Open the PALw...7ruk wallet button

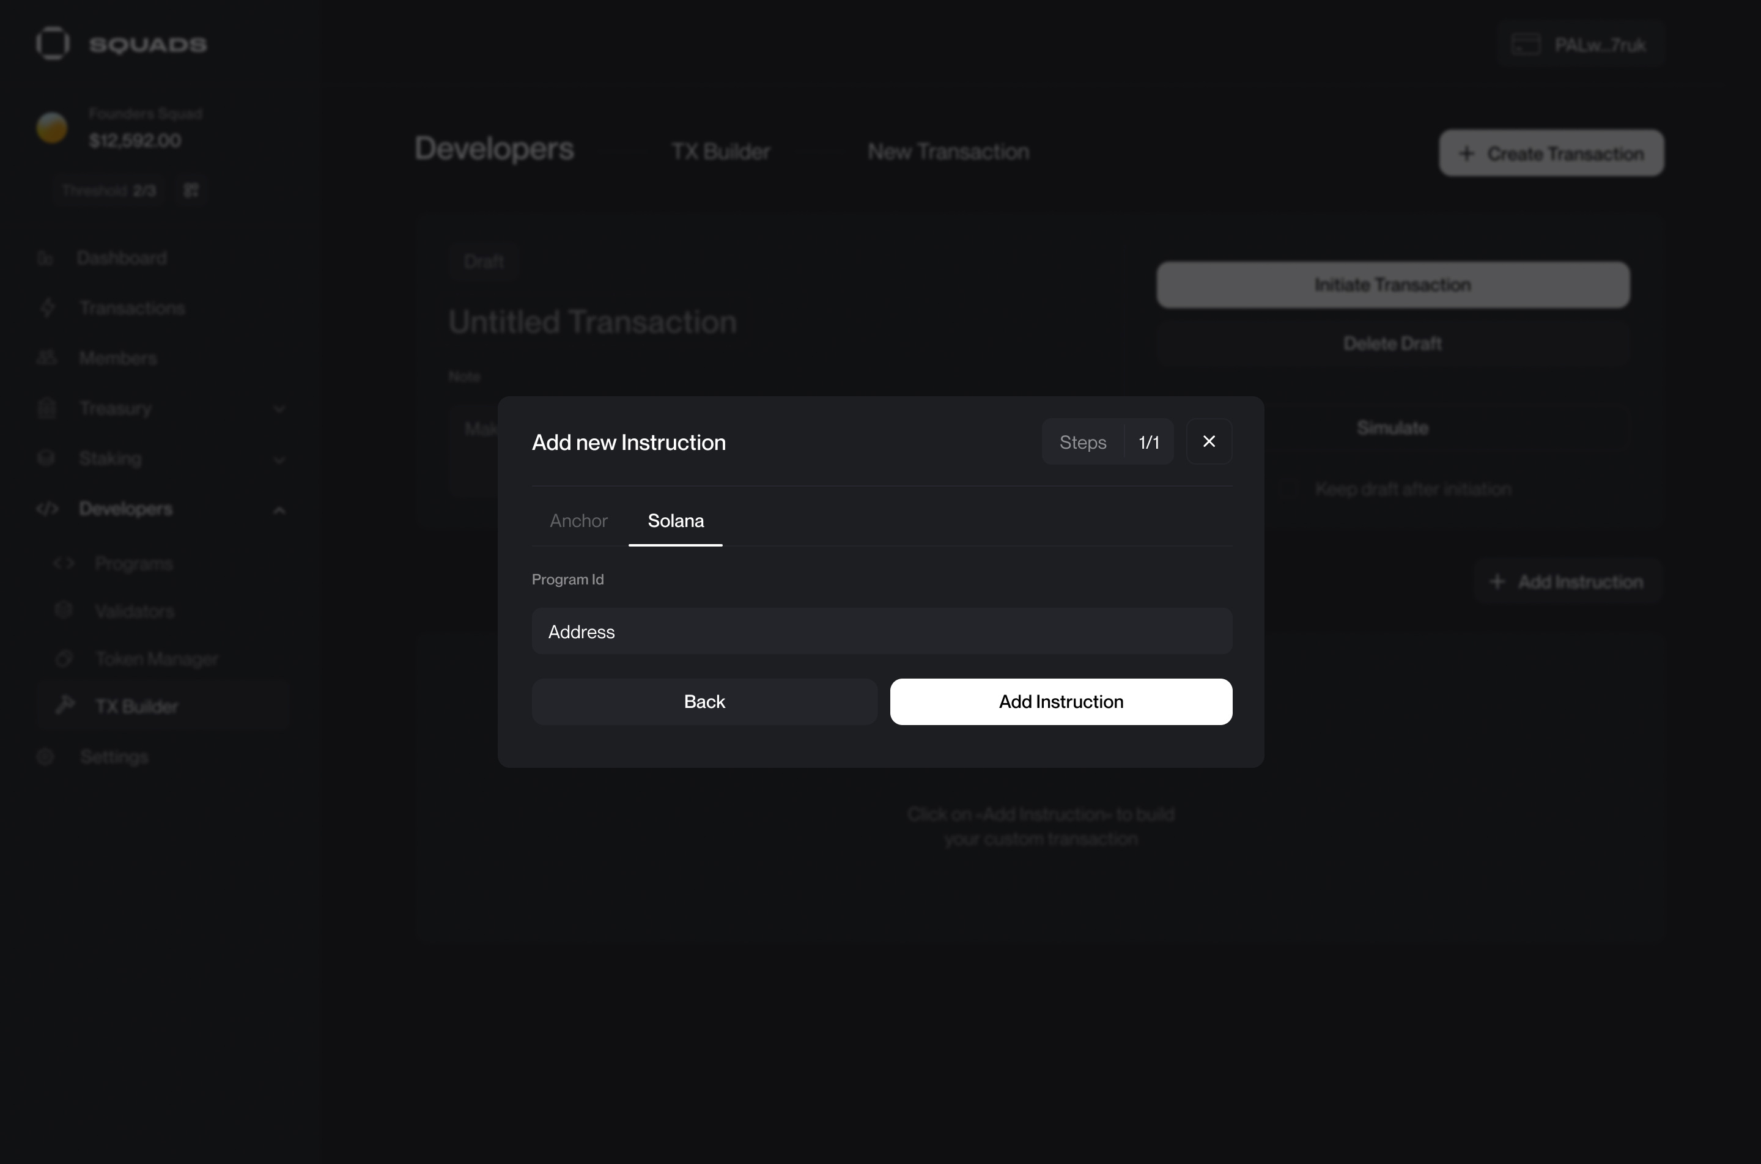(x=1581, y=45)
